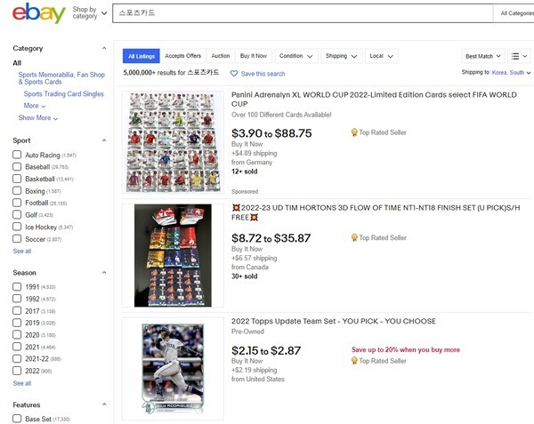The width and height of the screenshot is (534, 424).
Task: Open the Best Match sort dropdown
Action: click(x=483, y=56)
